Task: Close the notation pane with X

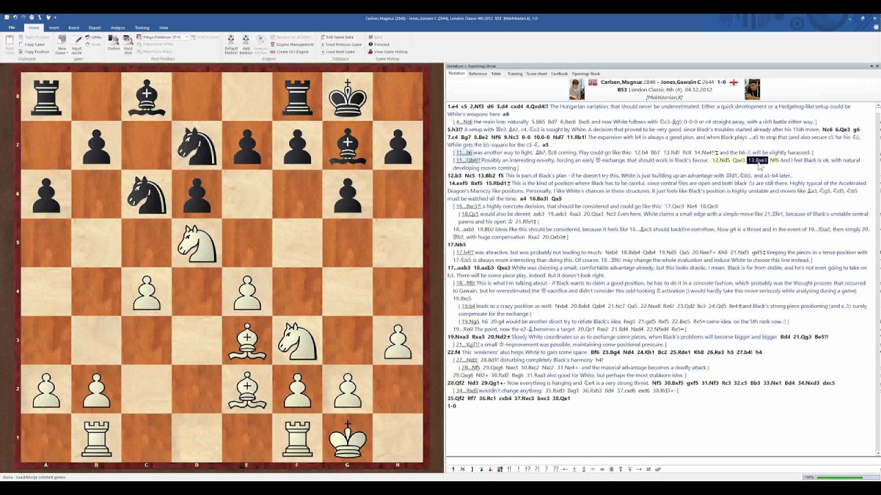Action: point(877,66)
